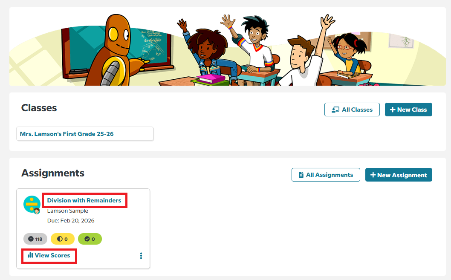Click the classroom banner illustration
The width and height of the screenshot is (451, 280).
(x=228, y=46)
